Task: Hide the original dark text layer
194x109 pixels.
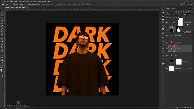Action: (x=167, y=55)
